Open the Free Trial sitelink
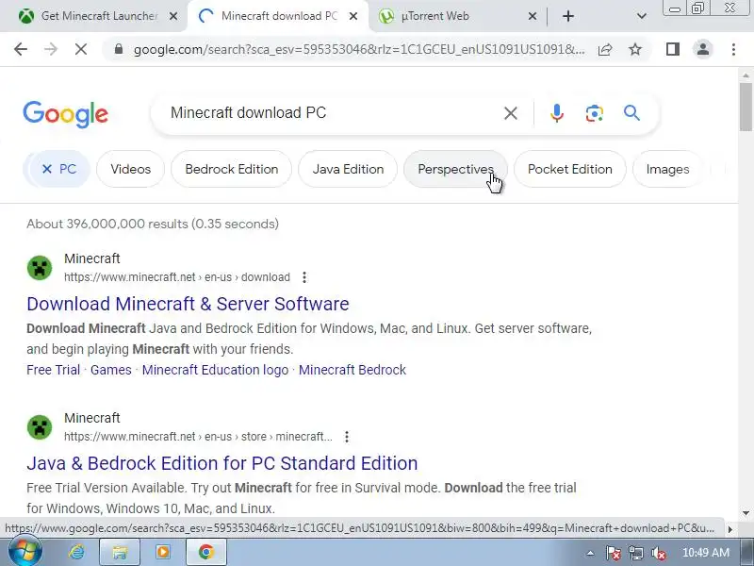 53,370
